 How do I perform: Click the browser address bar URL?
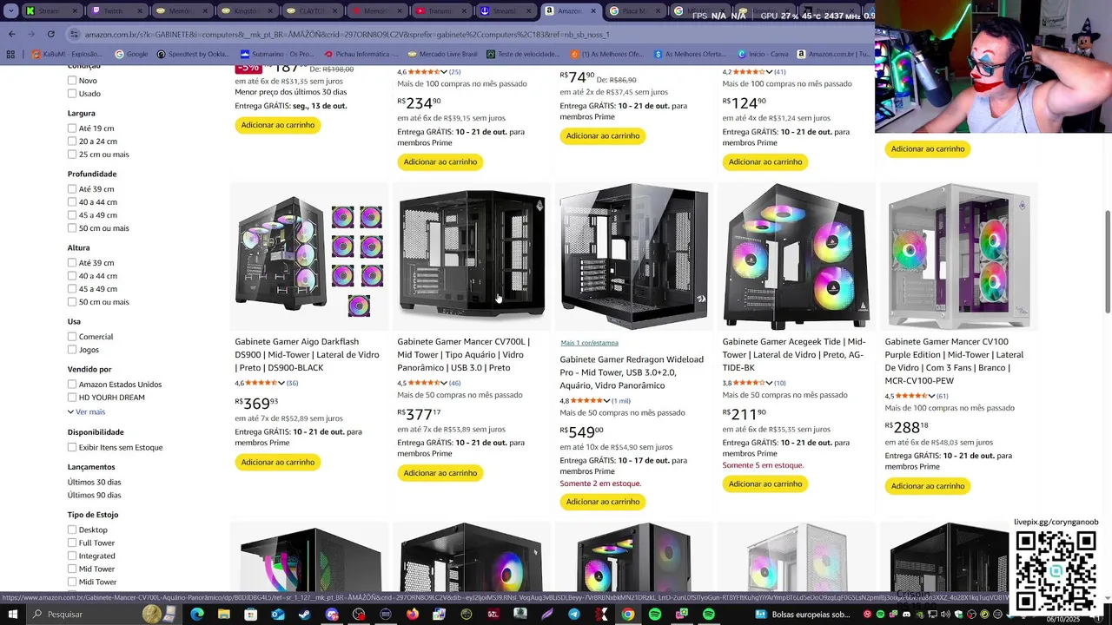coord(347,34)
